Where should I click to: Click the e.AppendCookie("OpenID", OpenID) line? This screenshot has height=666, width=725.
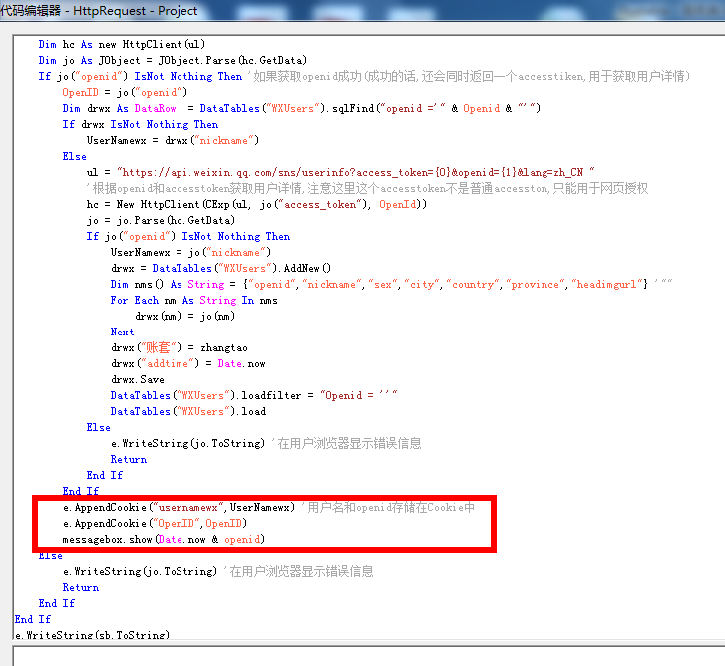pyautogui.click(x=155, y=523)
